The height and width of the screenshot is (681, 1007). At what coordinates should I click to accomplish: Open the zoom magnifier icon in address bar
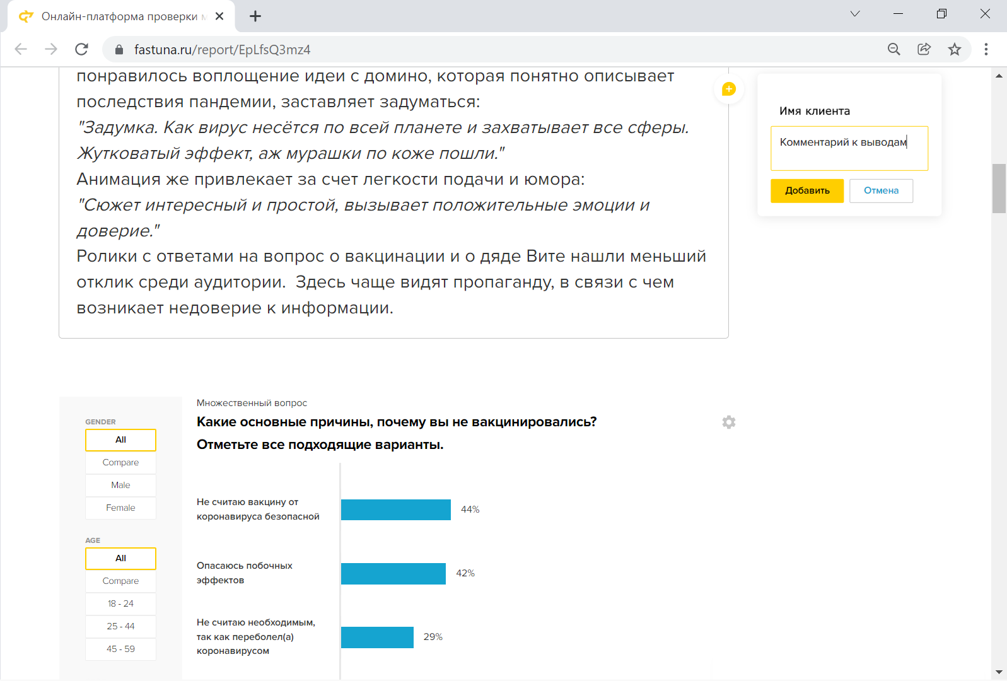(893, 49)
